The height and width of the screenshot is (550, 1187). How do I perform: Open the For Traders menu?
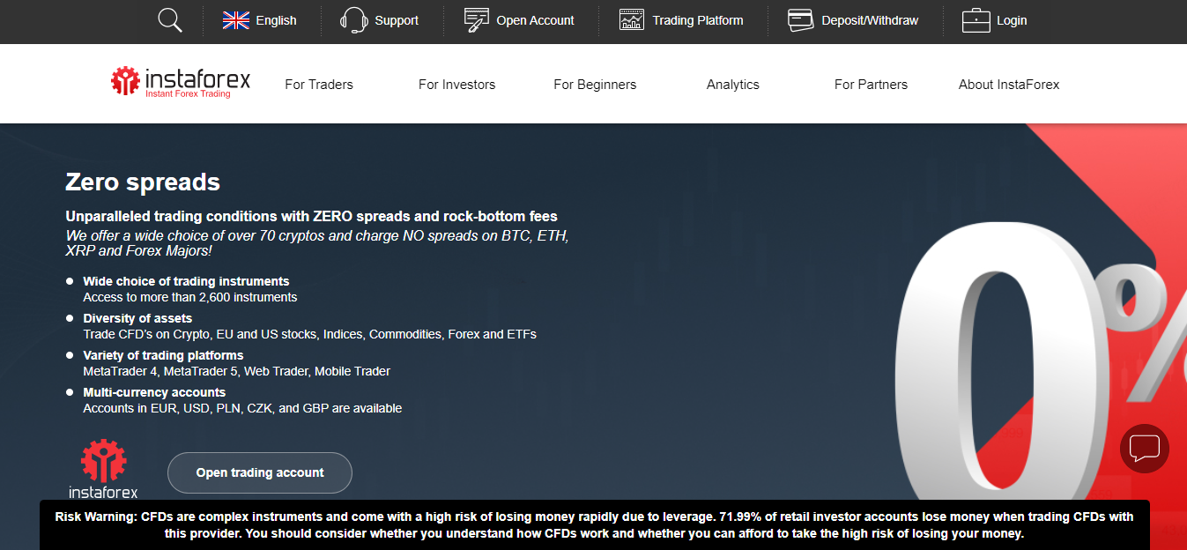pos(319,85)
